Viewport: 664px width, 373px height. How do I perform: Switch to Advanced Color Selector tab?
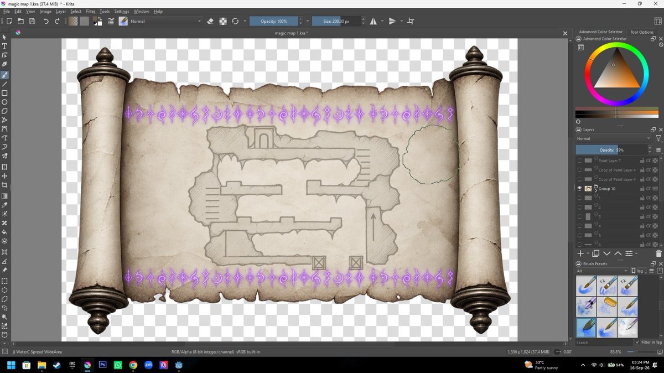pyautogui.click(x=601, y=32)
